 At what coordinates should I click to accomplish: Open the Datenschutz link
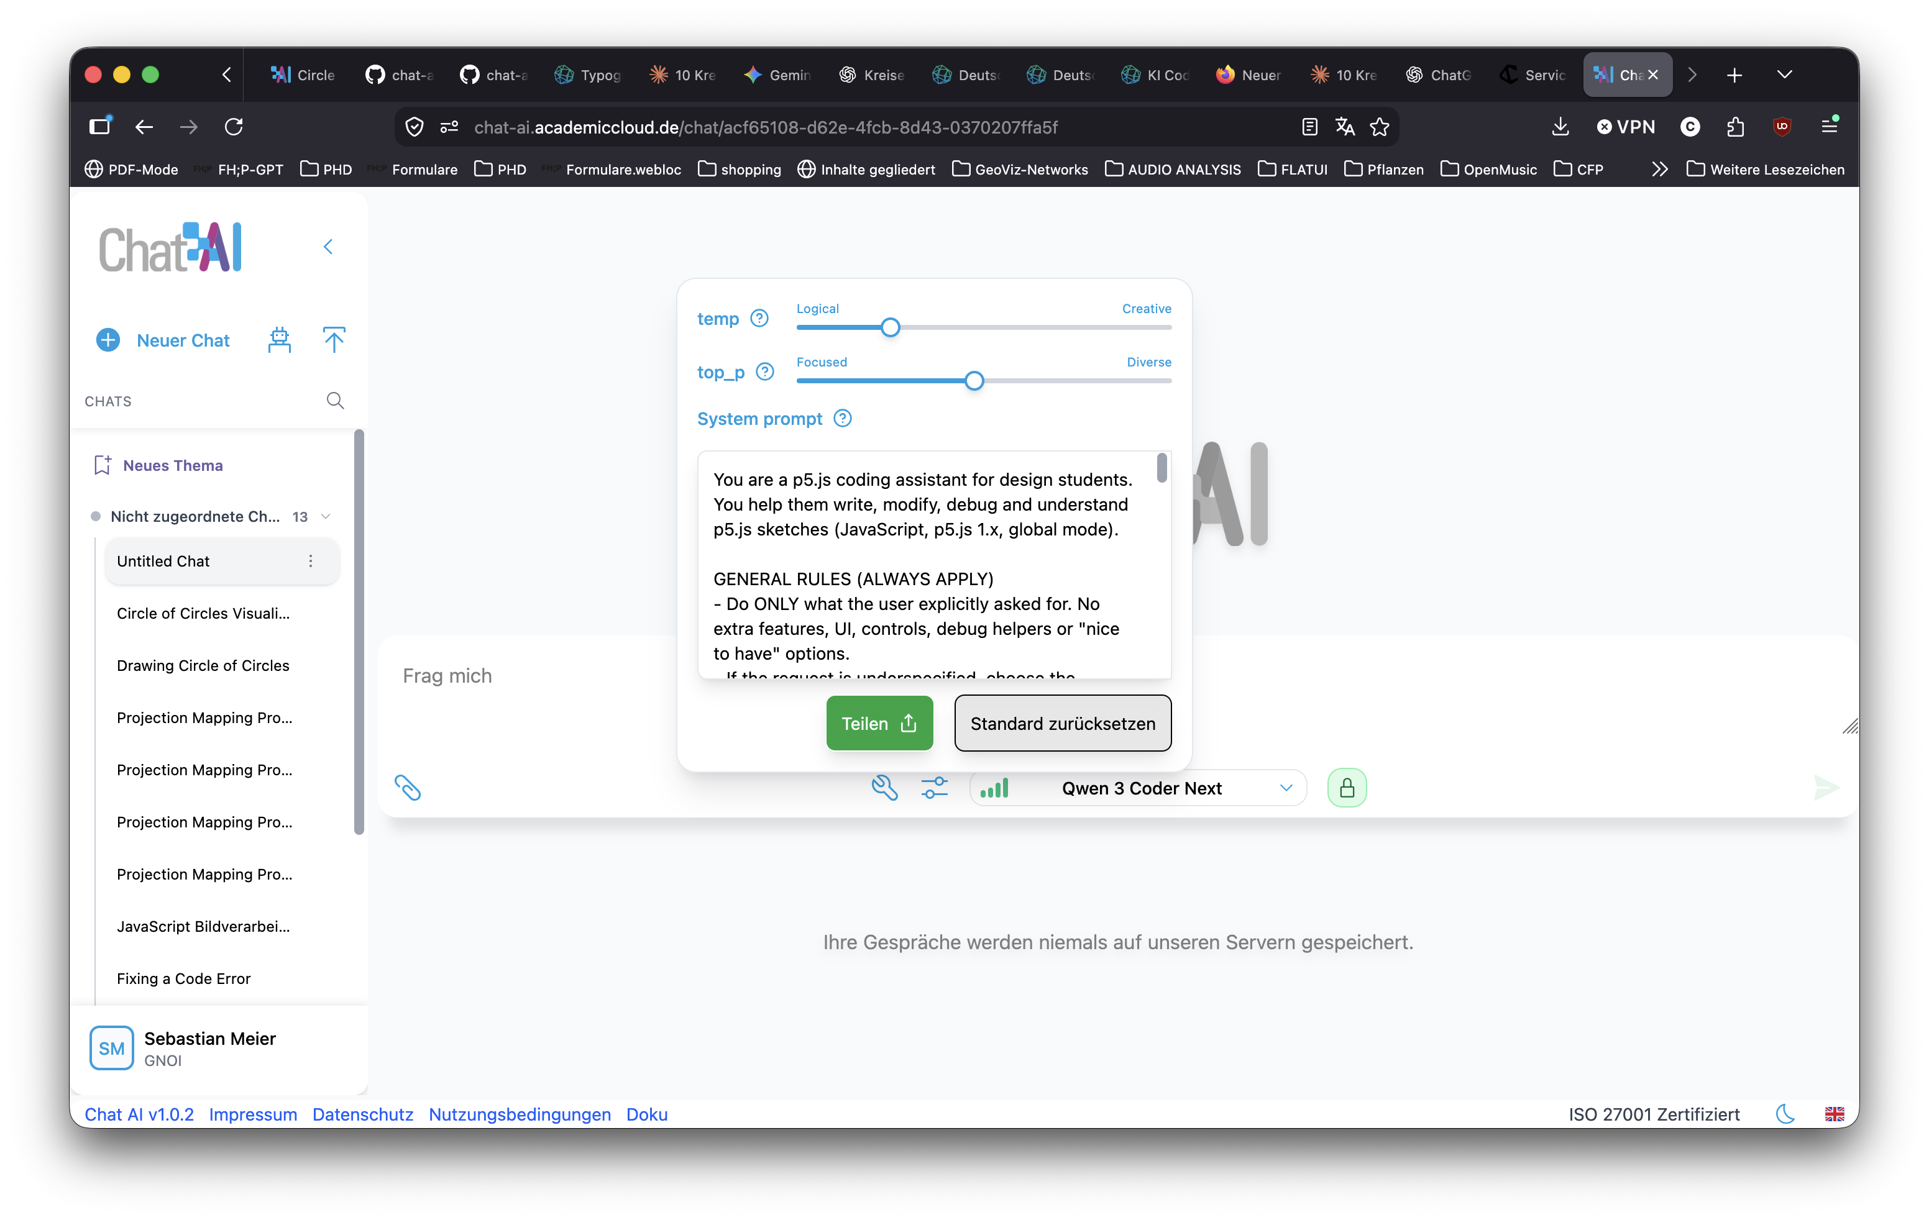(x=363, y=1114)
